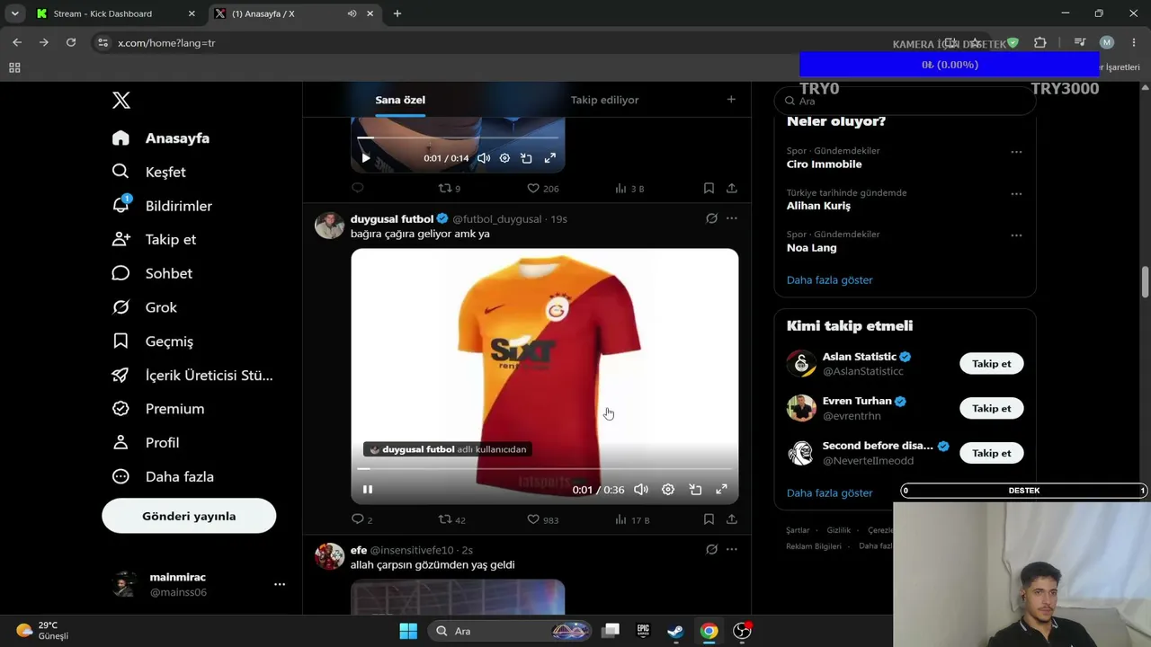1151x647 pixels.
Task: Play the top video at 0:01 / 0:14
Action: (365, 158)
